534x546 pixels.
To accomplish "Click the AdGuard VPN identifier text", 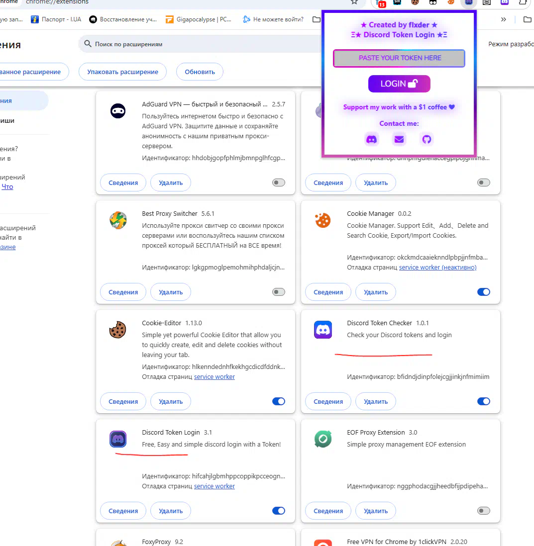I will (214, 158).
